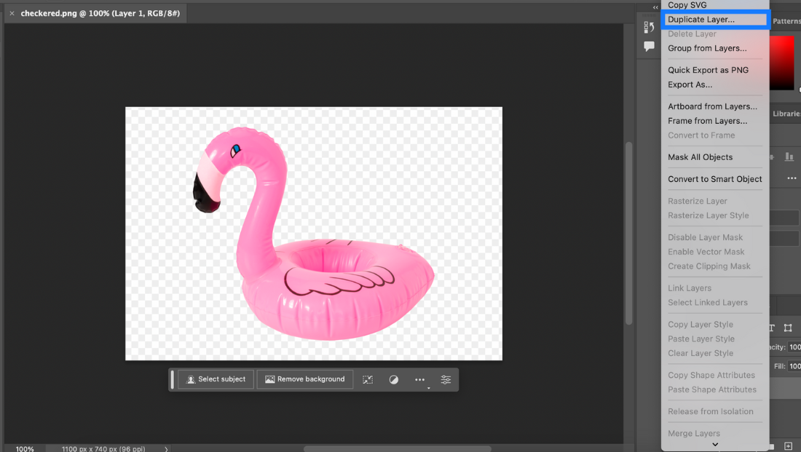This screenshot has width=801, height=452.
Task: Choose Duplicate Layer from the menu
Action: (x=701, y=20)
